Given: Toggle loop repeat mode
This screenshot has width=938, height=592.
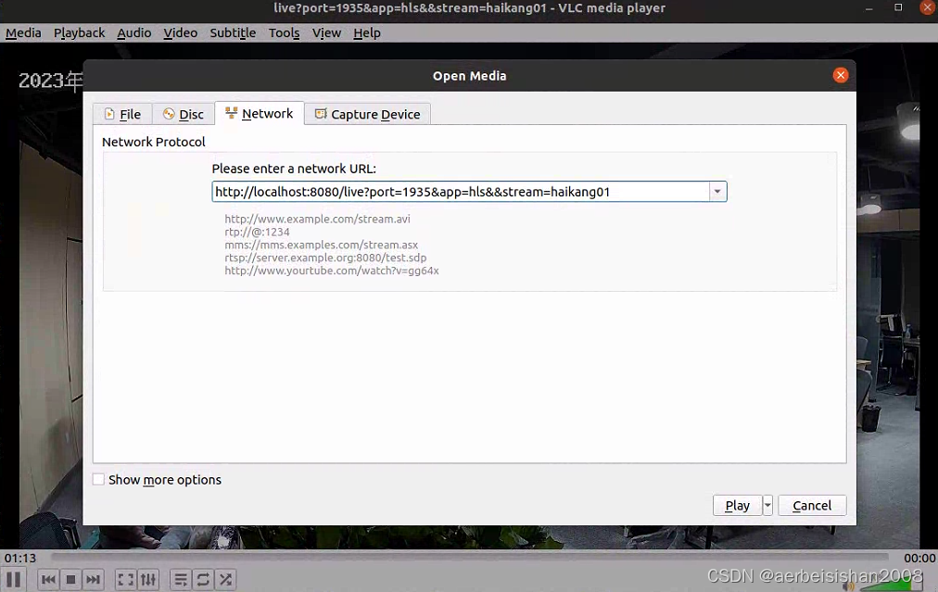Looking at the screenshot, I should point(203,579).
